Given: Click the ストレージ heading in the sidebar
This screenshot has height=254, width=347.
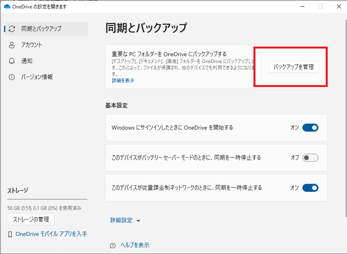Looking at the screenshot, I should [x=18, y=190].
